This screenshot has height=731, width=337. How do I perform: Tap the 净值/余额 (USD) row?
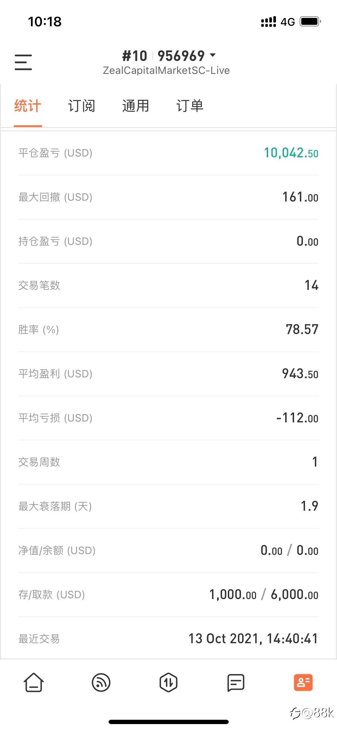pyautogui.click(x=168, y=551)
